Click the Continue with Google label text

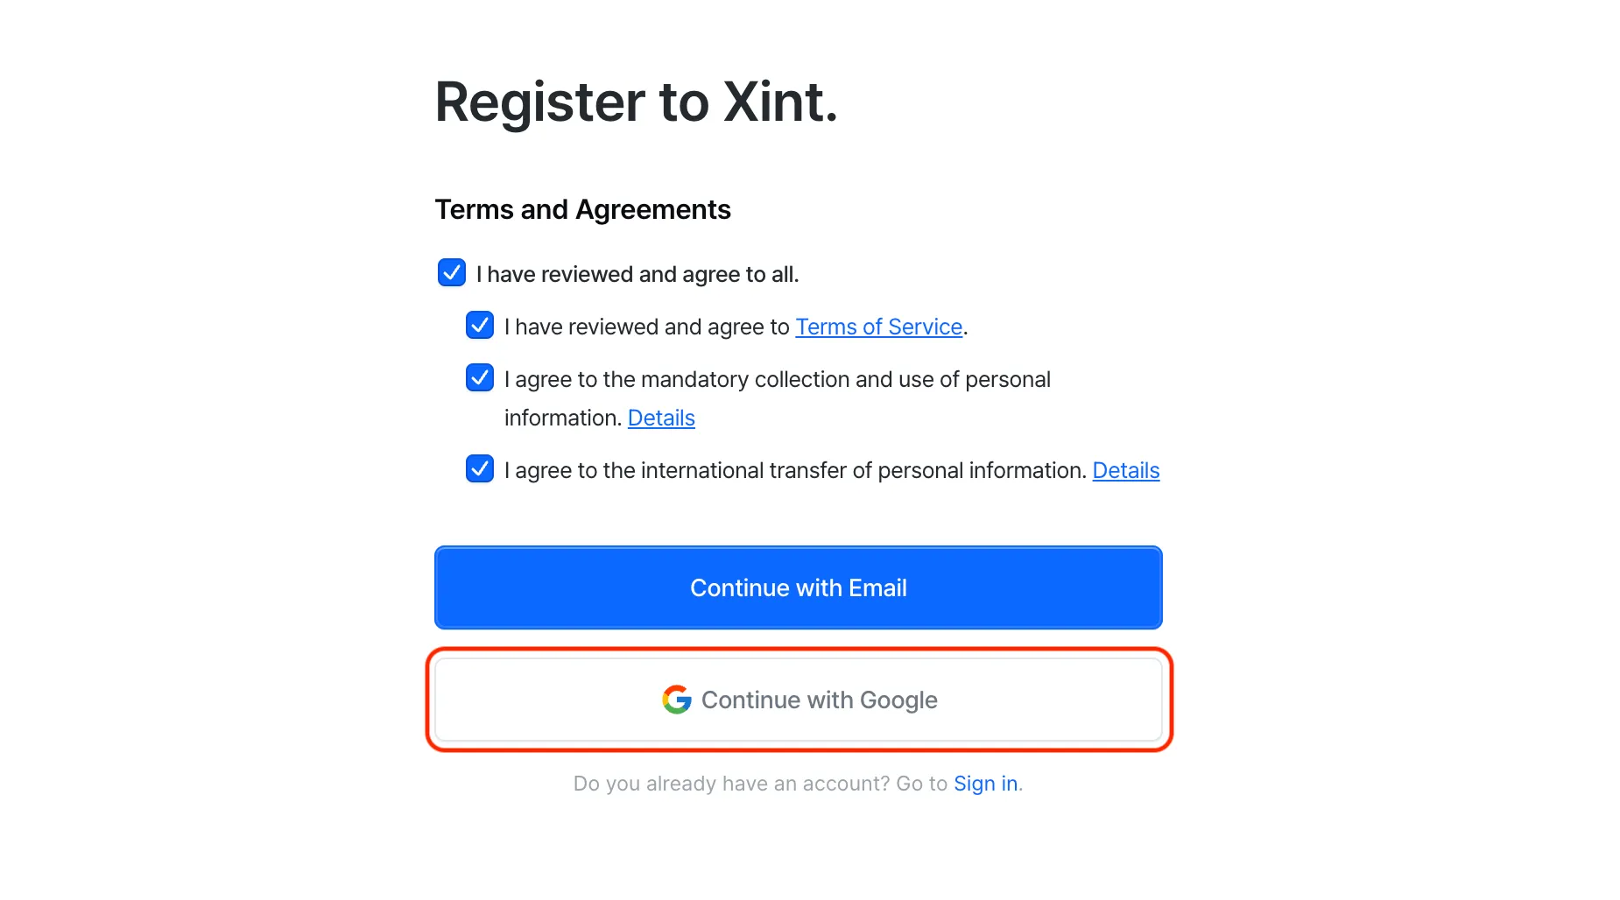(820, 700)
